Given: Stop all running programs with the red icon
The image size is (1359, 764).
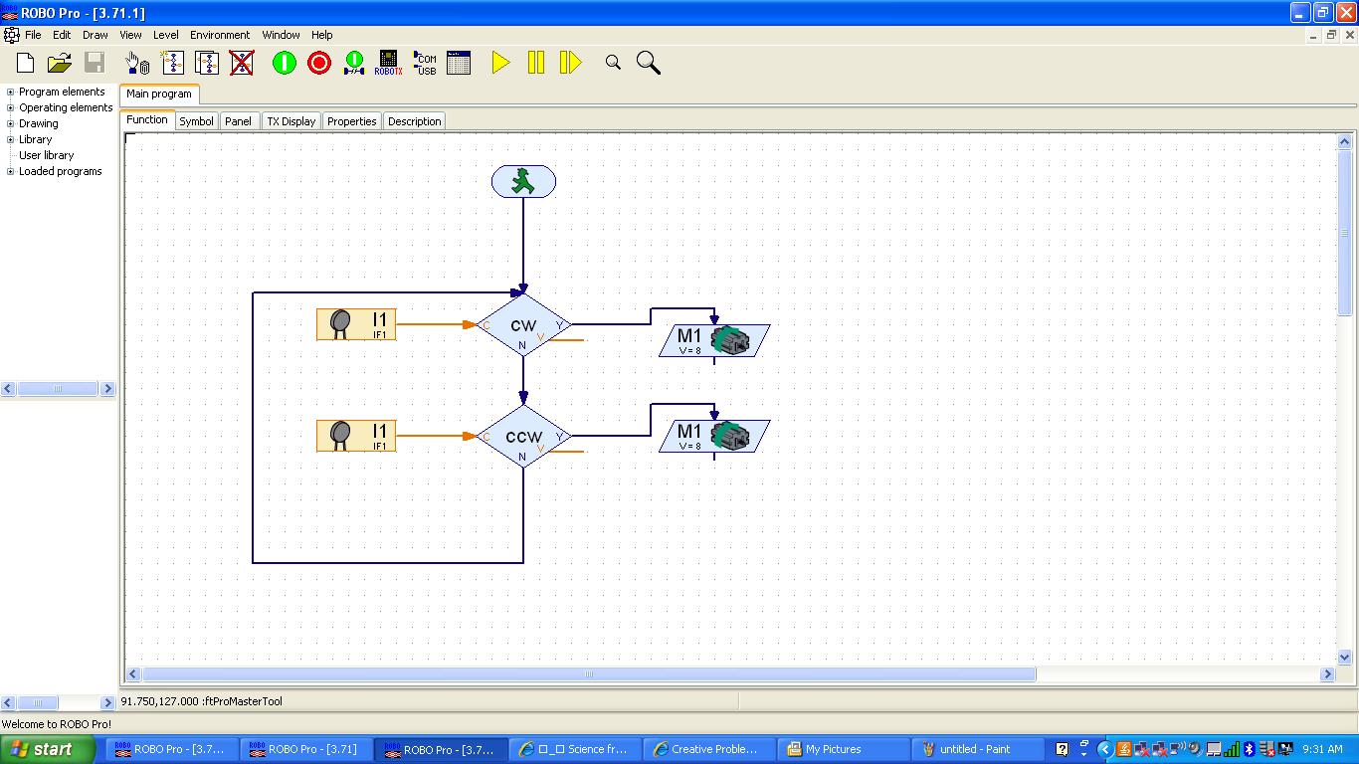Looking at the screenshot, I should pyautogui.click(x=318, y=62).
